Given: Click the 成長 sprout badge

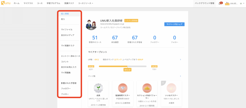Looking at the screenshot, I should [98, 88].
